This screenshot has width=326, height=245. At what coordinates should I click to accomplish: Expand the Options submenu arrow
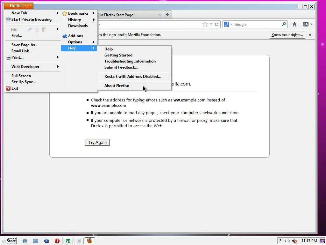[94, 42]
